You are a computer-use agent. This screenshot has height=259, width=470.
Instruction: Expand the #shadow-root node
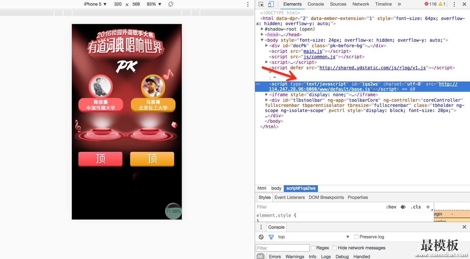tap(262, 29)
